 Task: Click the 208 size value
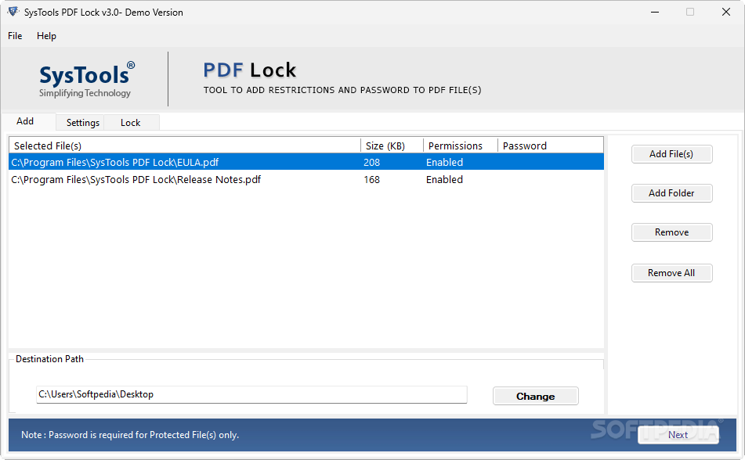click(371, 163)
